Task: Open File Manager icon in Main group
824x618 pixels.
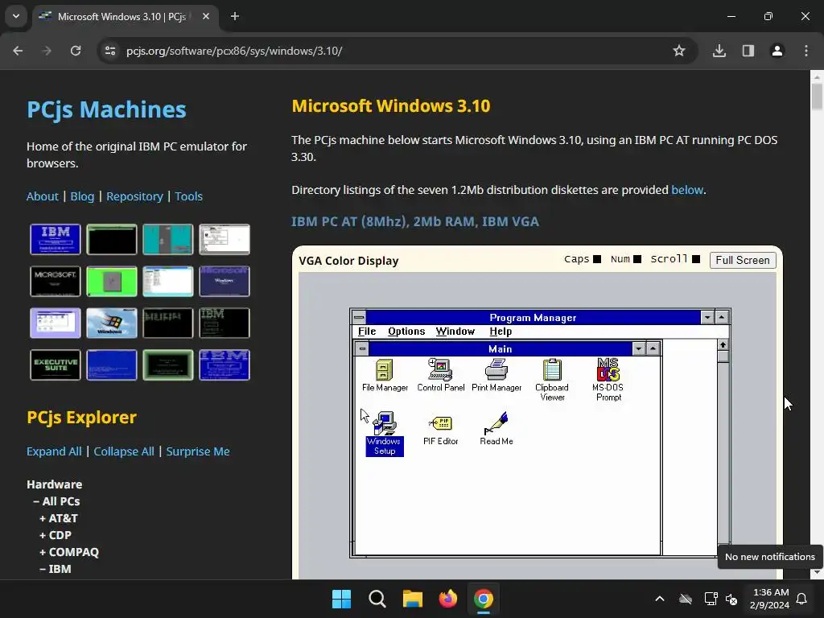Action: pyautogui.click(x=385, y=375)
